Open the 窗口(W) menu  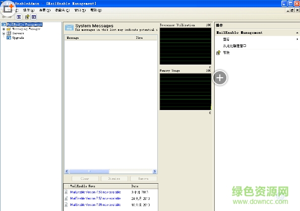point(80,10)
